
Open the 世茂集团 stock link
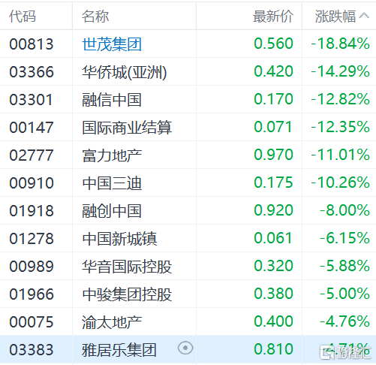pos(112,44)
